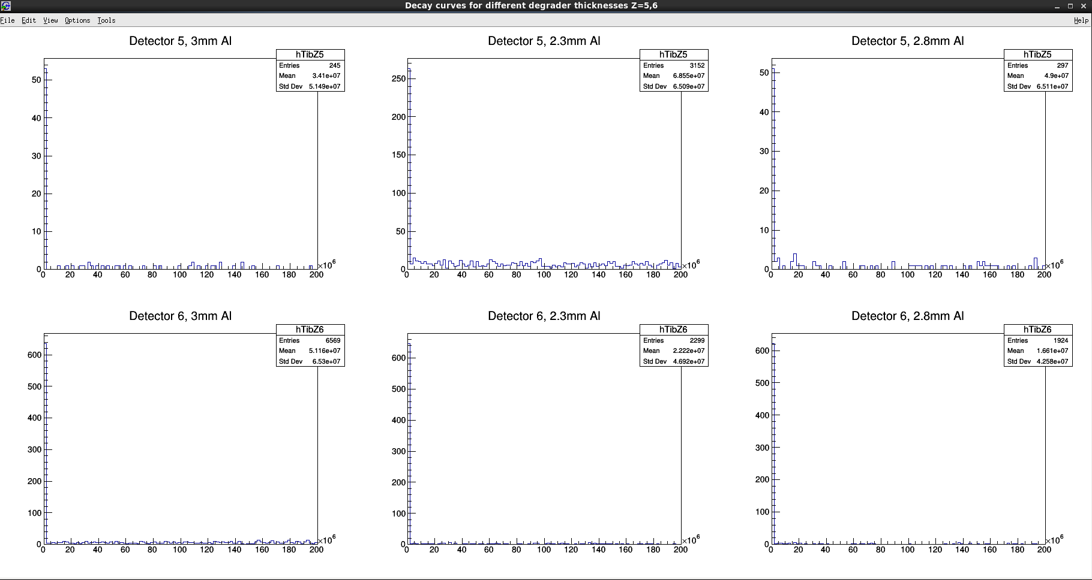Click the Mean value 4.9e+07
The image size is (1092, 580).
[1057, 76]
